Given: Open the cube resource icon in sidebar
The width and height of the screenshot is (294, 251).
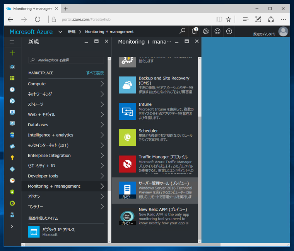Looking at the screenshot, I should click(x=12, y=67).
